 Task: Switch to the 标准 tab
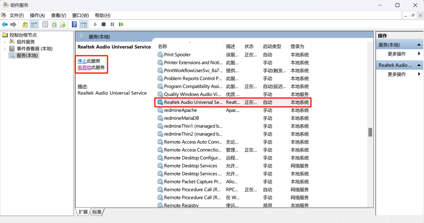pyautogui.click(x=97, y=212)
